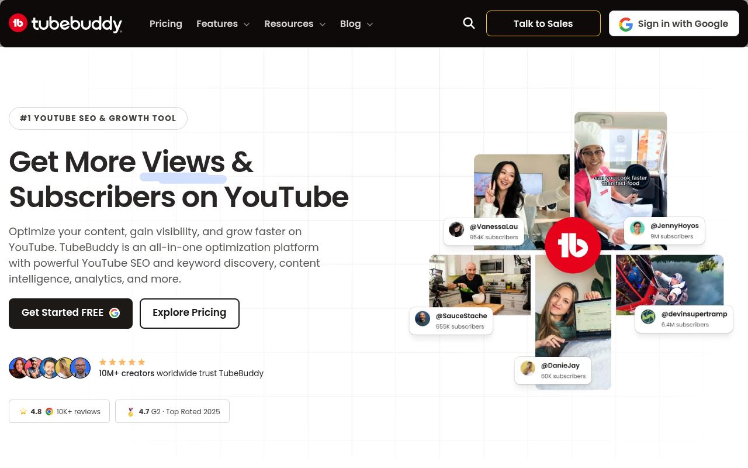Click the @VanessaLau avatar icon
The width and height of the screenshot is (748, 468).
[x=456, y=229]
